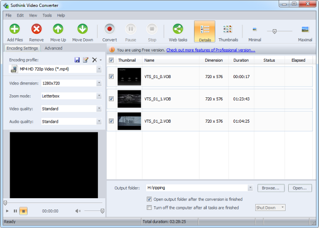Enable turn off computer after tasks finish

click(x=149, y=207)
